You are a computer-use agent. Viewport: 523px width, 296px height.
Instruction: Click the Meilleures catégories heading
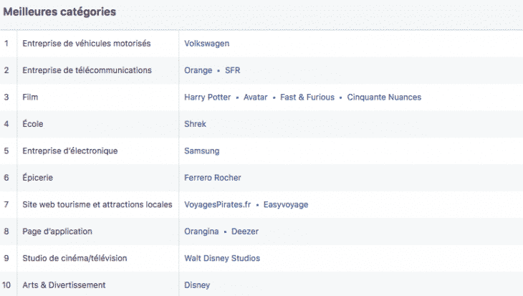[59, 12]
